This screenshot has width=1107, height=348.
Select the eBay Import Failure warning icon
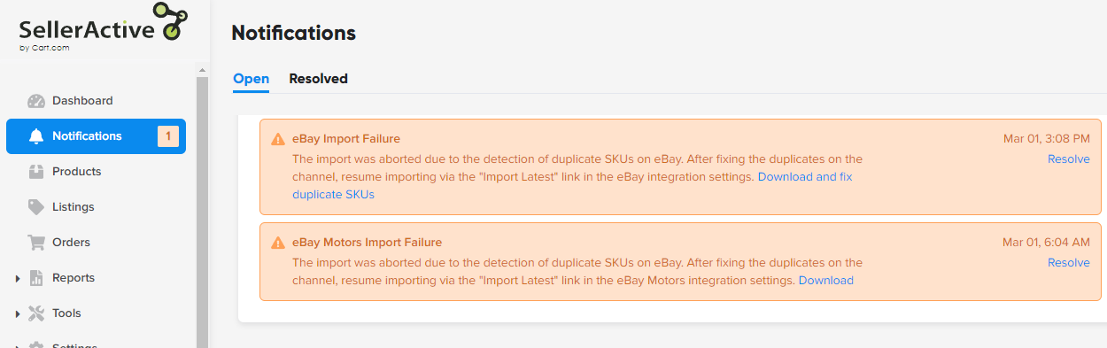(278, 139)
